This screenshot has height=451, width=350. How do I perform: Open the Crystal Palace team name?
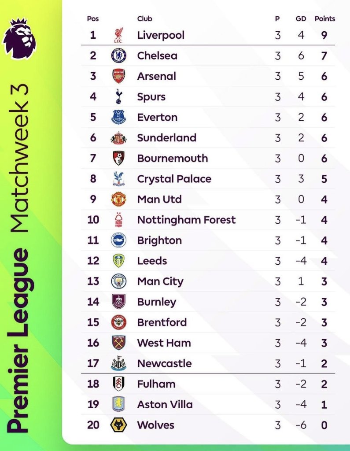point(174,179)
